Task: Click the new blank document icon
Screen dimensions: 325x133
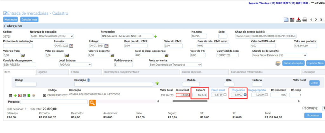Action: [286, 20]
